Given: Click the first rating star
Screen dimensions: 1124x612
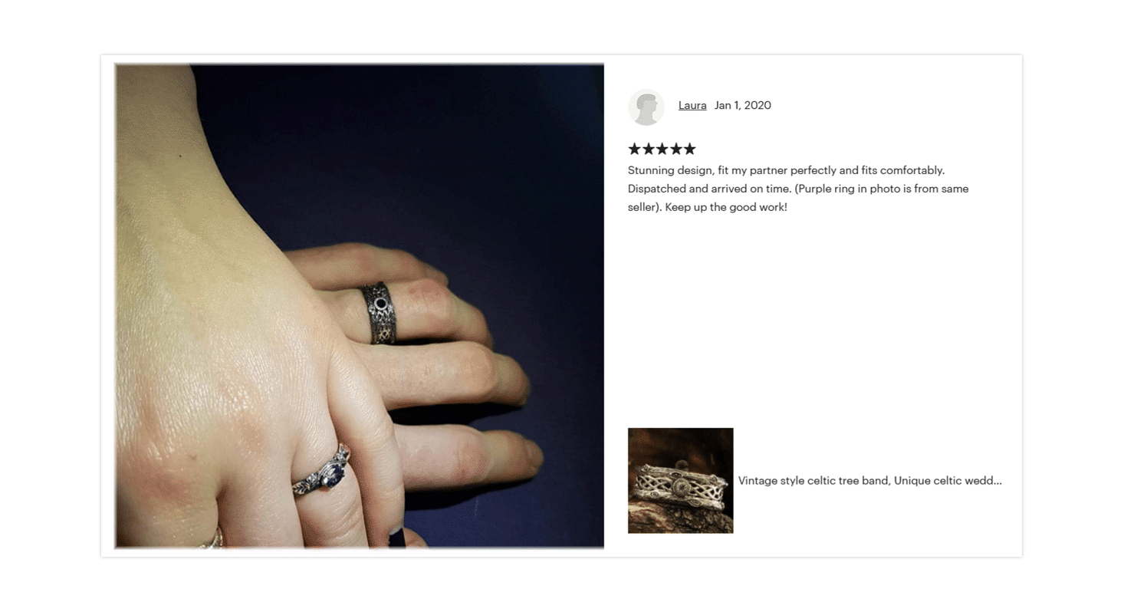Looking at the screenshot, I should coord(635,149).
